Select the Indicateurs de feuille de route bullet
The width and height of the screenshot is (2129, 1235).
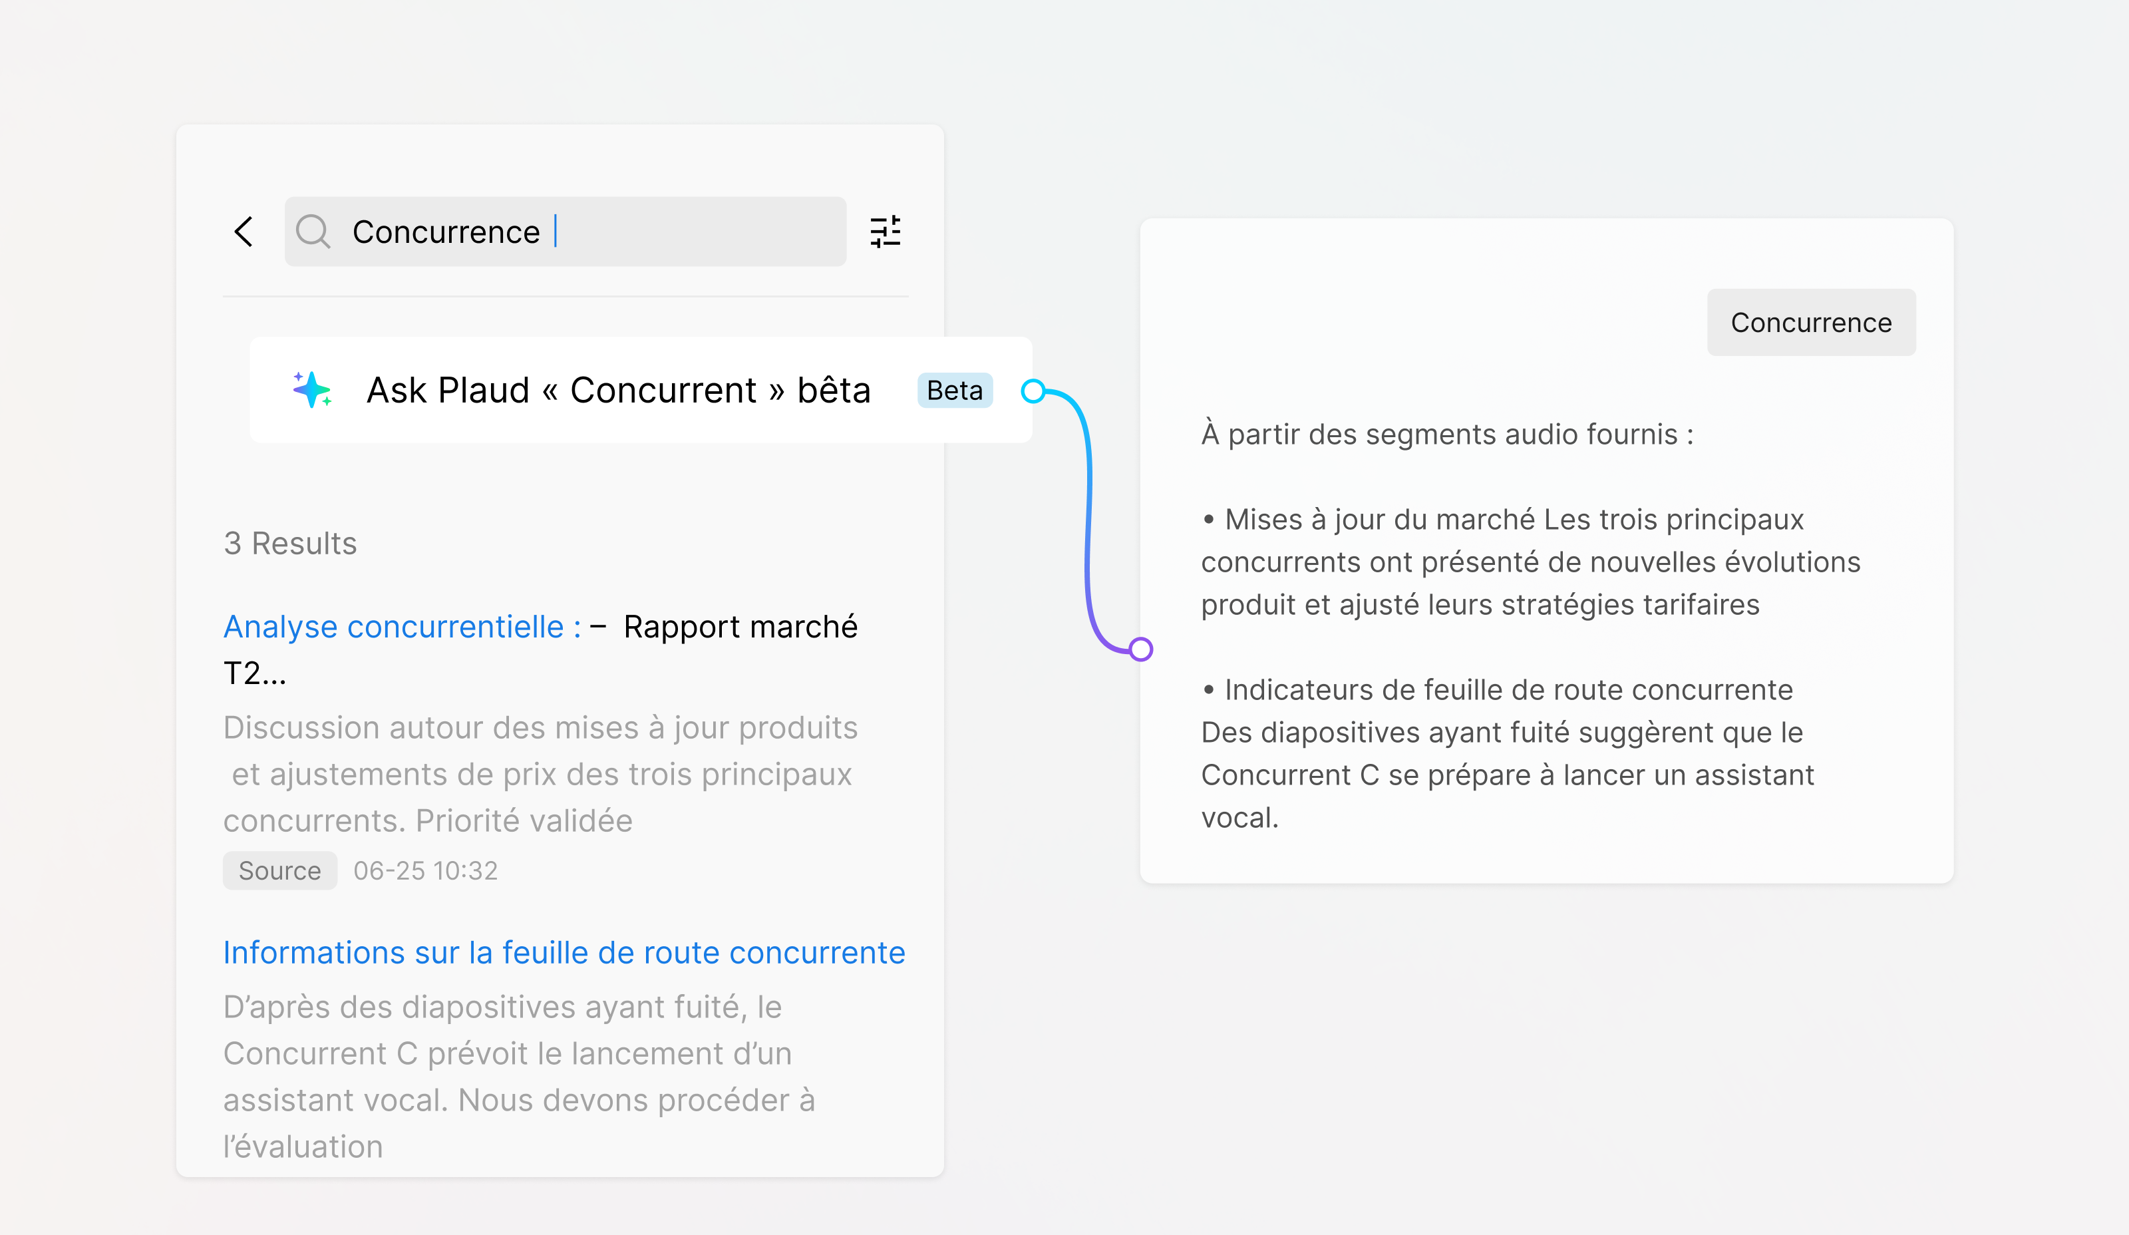point(1507,753)
